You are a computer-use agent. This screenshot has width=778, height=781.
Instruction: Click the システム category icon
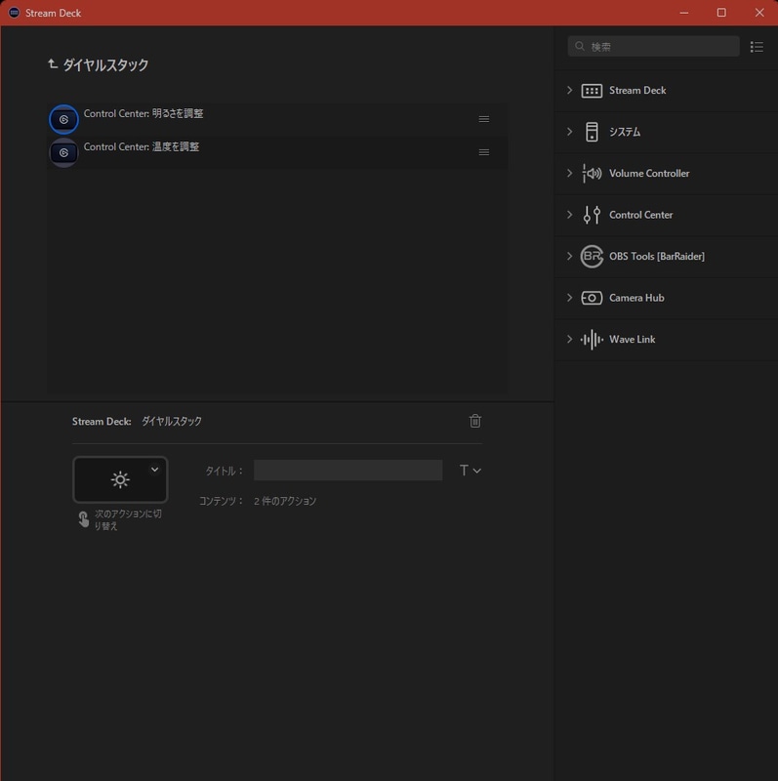click(592, 132)
